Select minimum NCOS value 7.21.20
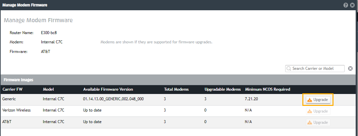This screenshot has width=358, height=136. click(x=251, y=99)
